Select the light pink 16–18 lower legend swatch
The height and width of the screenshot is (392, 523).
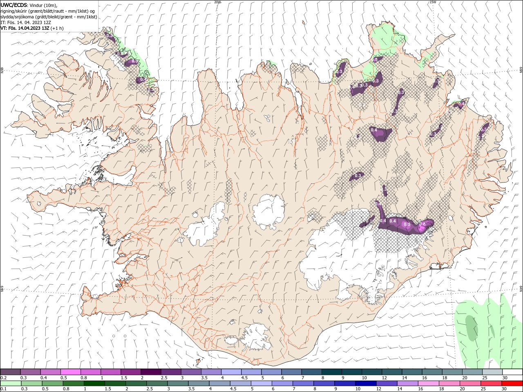click(428, 383)
